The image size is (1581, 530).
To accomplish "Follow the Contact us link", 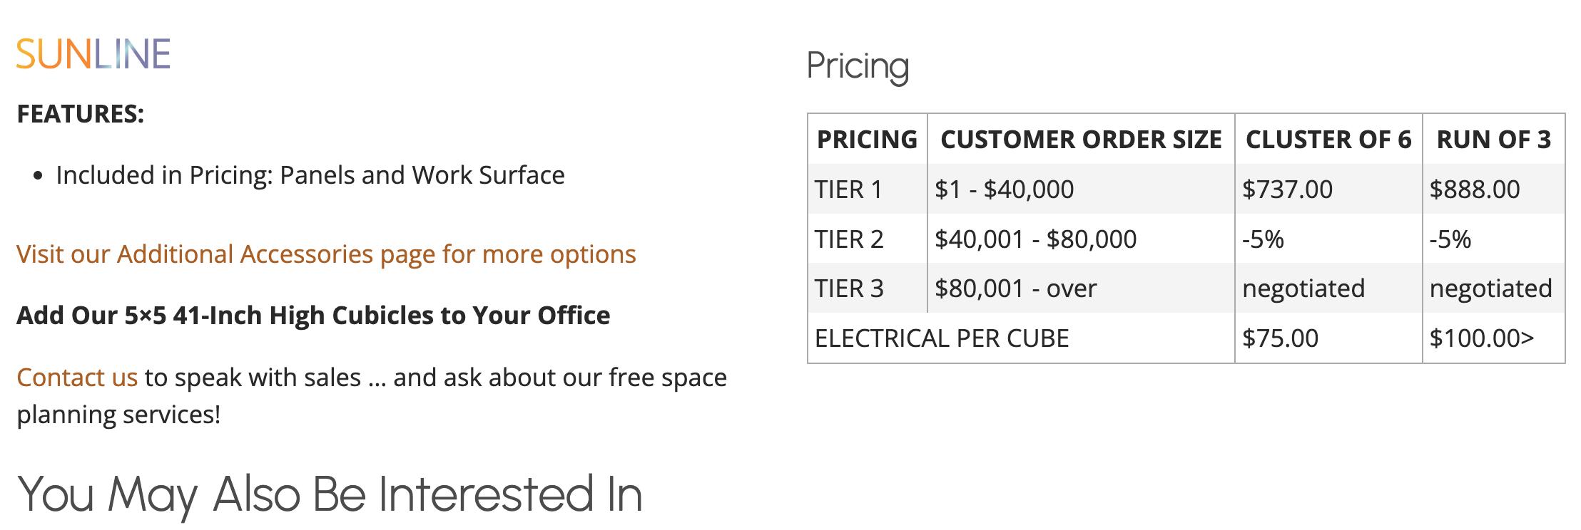I will (x=77, y=378).
